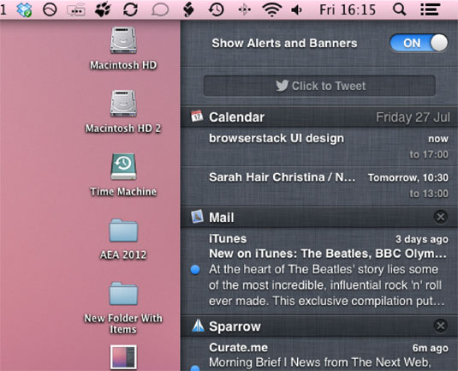Select the Macintosh HD drive icon
This screenshot has height=371, width=458.
coord(123,40)
